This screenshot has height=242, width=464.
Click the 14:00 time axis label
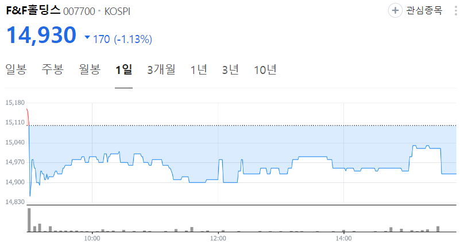coord(343,238)
